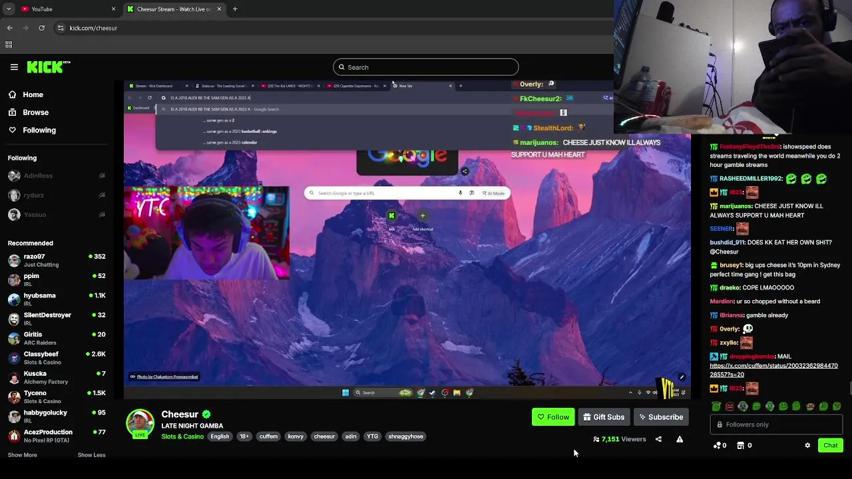This screenshot has width=852, height=479.
Task: Click the Gift Subs button
Action: 604,417
